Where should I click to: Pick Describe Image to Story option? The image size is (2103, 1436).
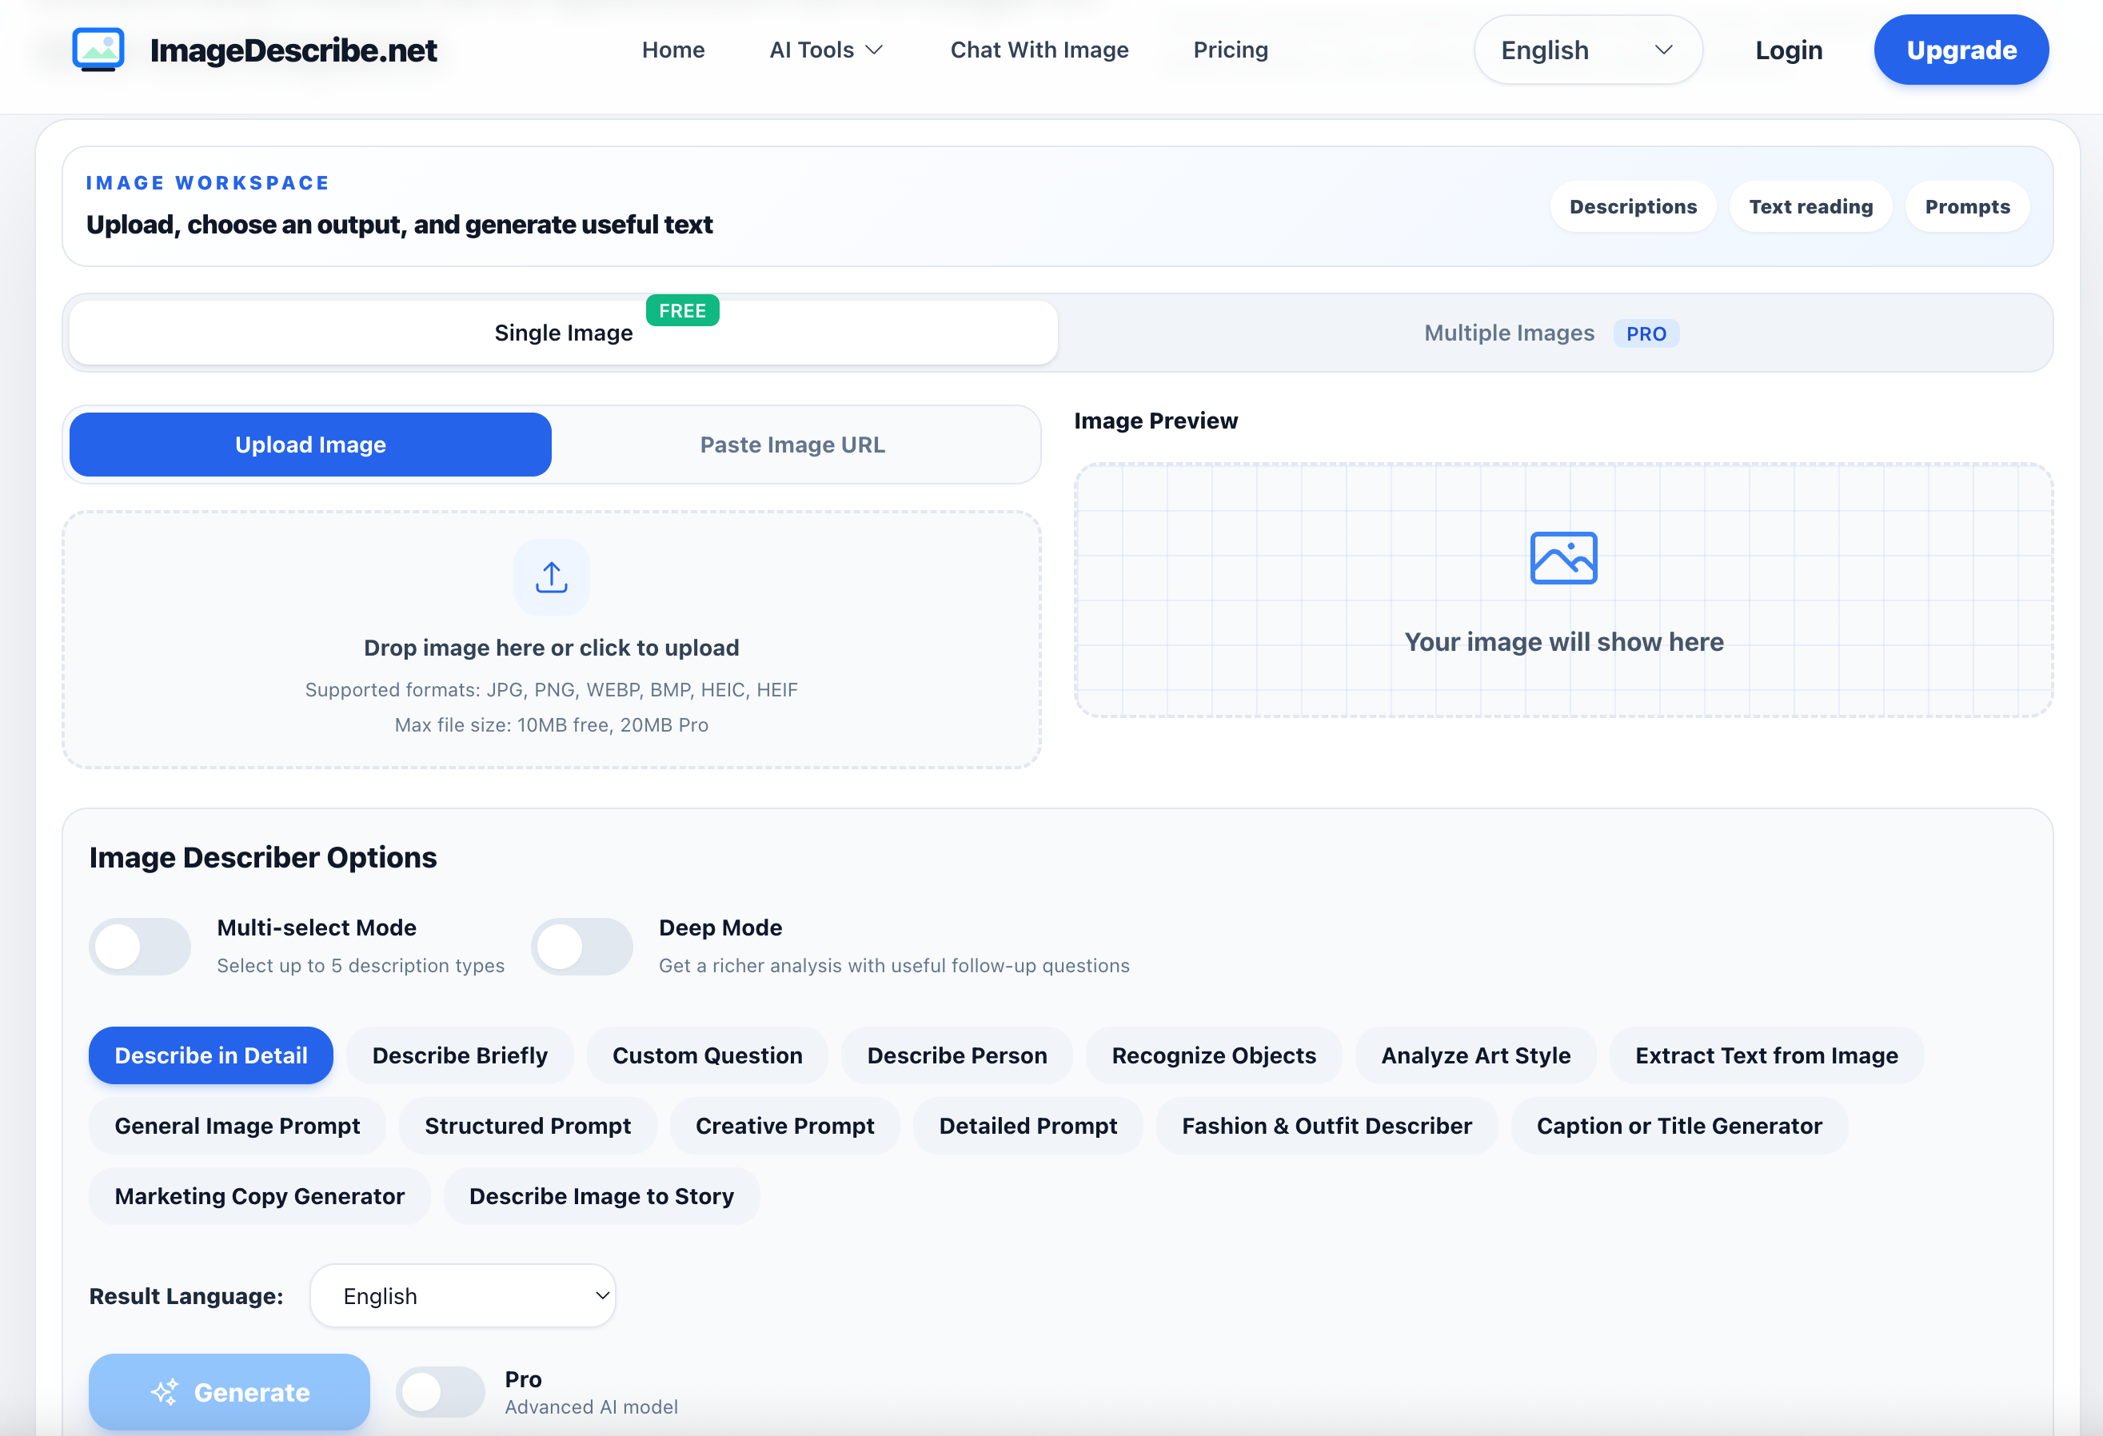coord(602,1196)
